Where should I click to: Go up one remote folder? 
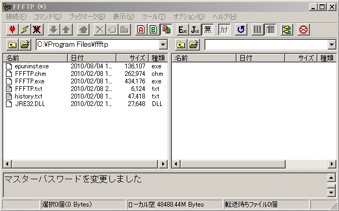click(x=181, y=45)
